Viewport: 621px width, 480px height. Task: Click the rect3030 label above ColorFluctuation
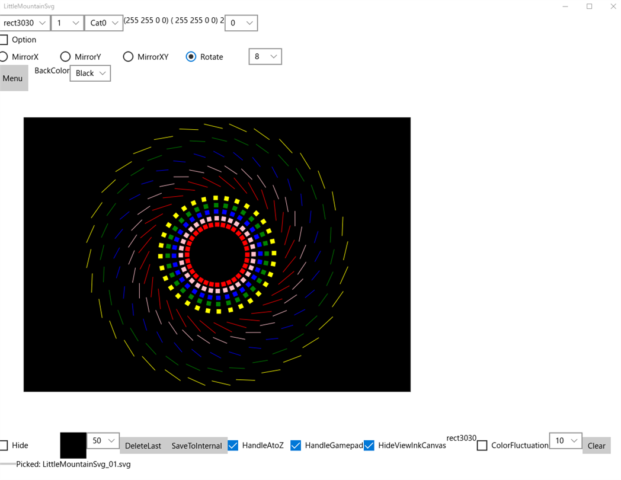point(462,438)
